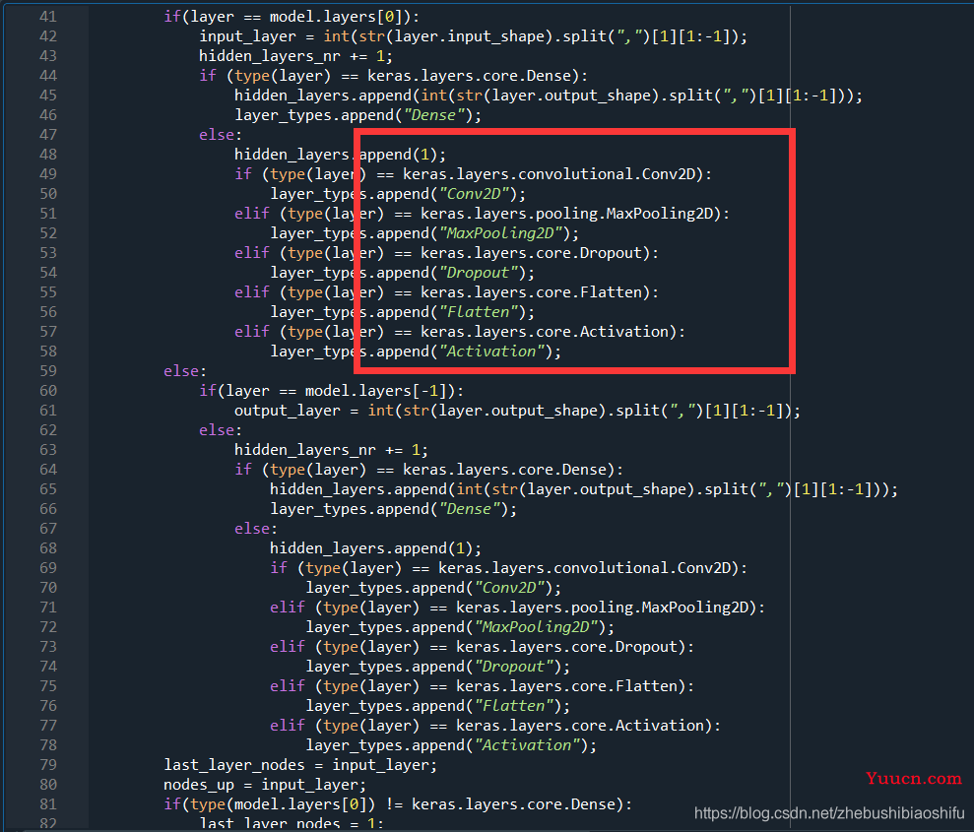The width and height of the screenshot is (974, 832).
Task: Click 'last_layer_nodes = input_layer;' on line 79
Action: tap(300, 766)
